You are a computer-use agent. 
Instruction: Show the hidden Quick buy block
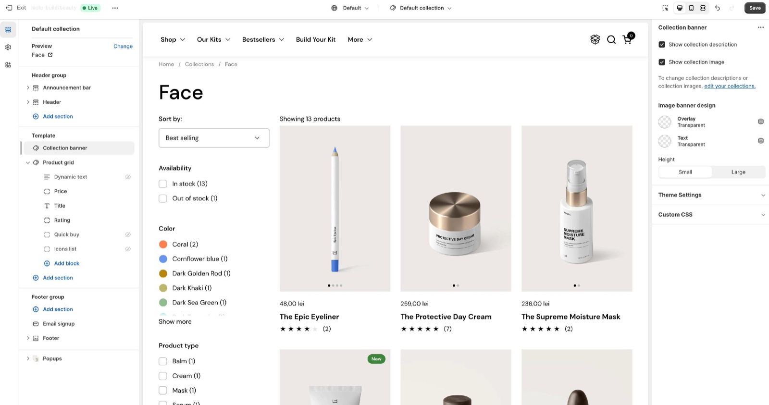(x=128, y=234)
